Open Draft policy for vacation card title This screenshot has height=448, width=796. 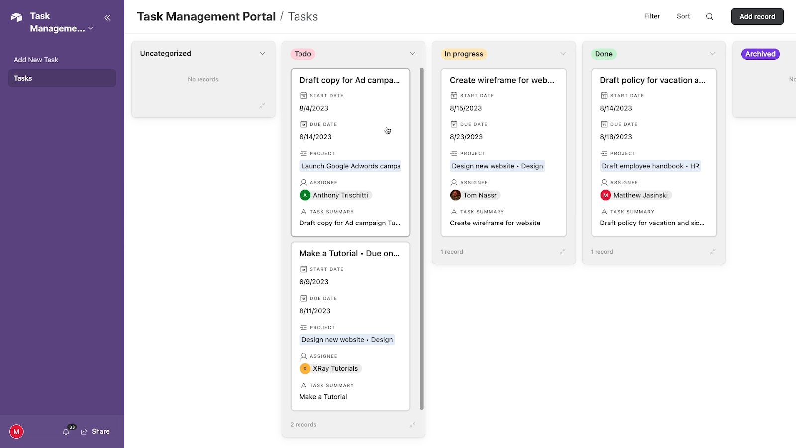click(653, 80)
